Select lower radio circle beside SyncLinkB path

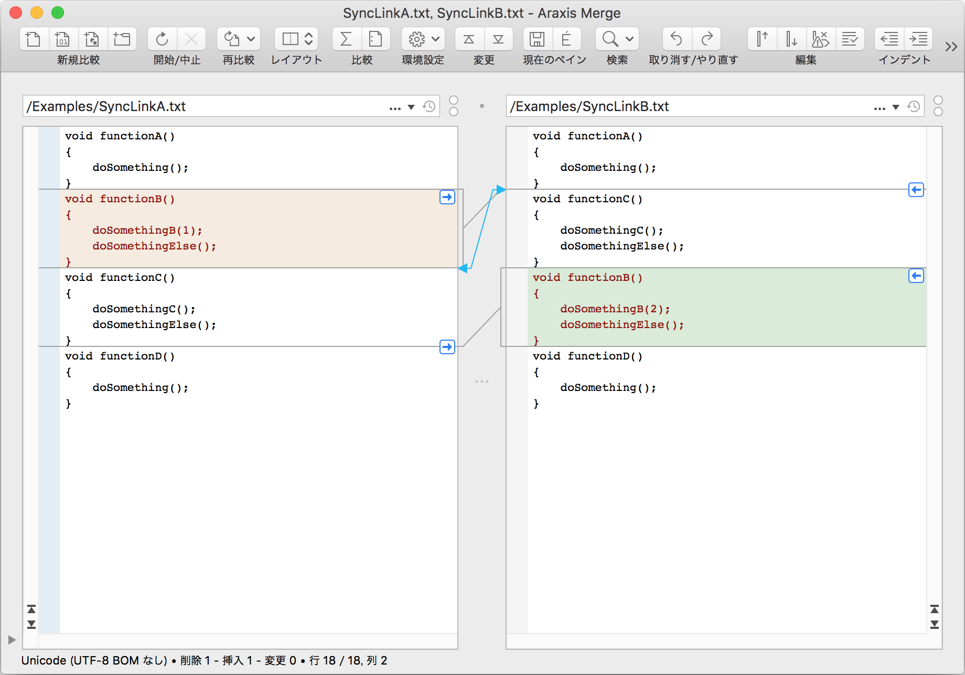938,112
